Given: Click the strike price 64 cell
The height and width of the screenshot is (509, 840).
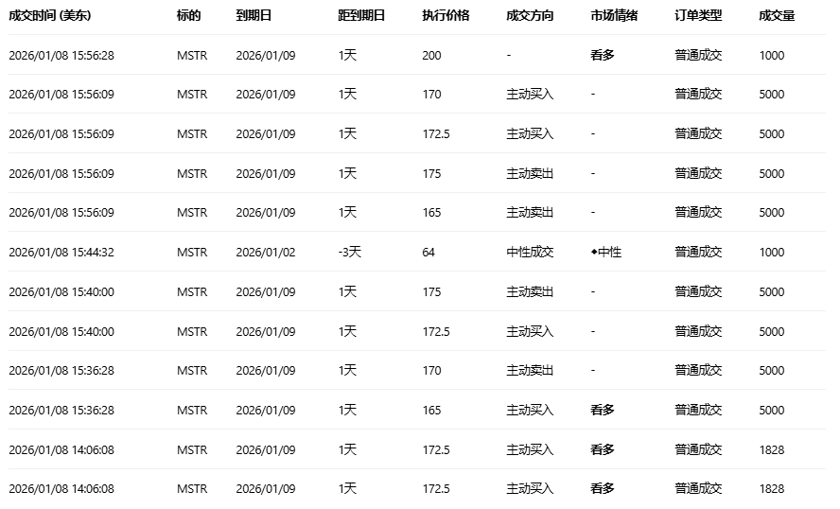Looking at the screenshot, I should pos(429,253).
